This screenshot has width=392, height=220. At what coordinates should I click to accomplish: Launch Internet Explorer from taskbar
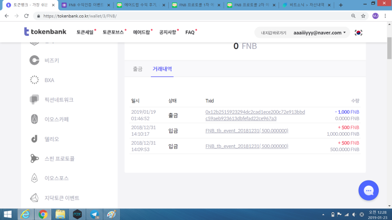[25, 214]
